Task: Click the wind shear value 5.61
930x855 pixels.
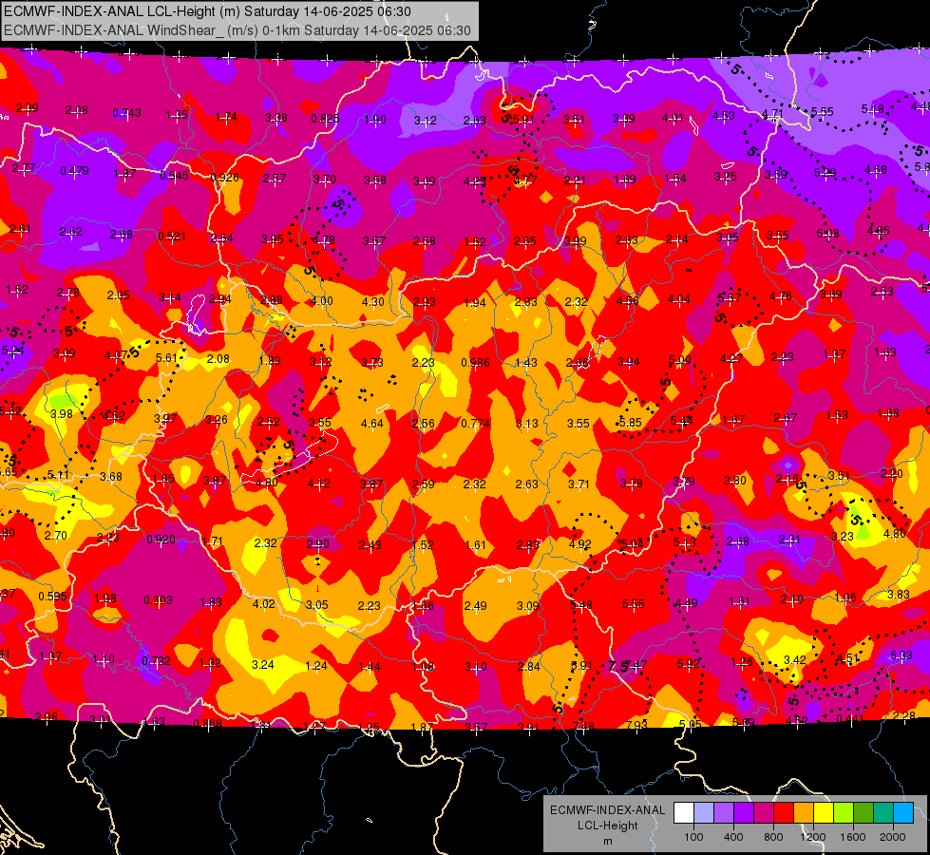Action: pos(166,358)
